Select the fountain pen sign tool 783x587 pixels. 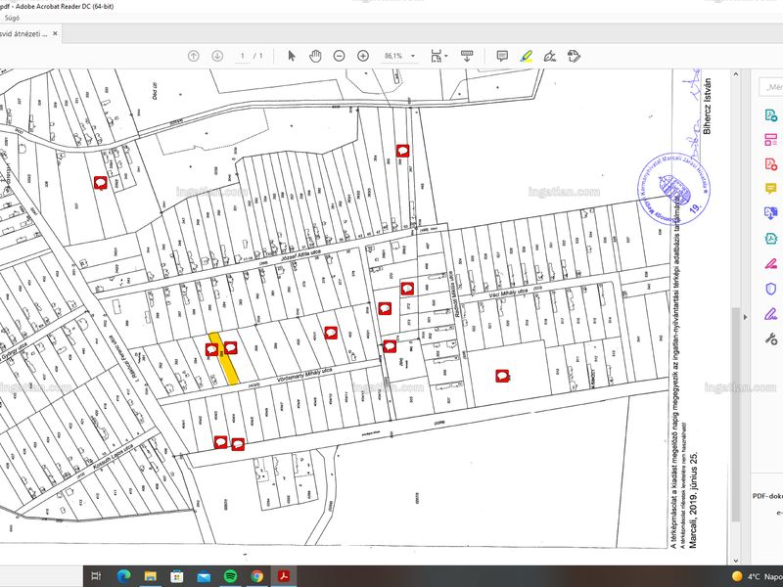pos(550,56)
